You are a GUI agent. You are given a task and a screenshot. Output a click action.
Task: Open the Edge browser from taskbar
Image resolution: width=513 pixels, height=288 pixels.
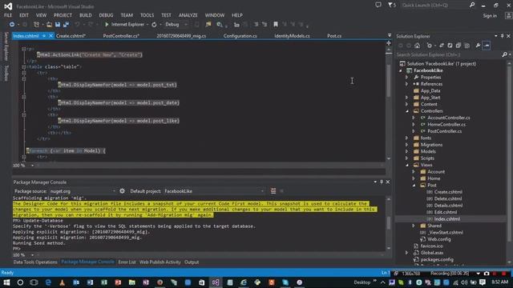tap(48, 282)
